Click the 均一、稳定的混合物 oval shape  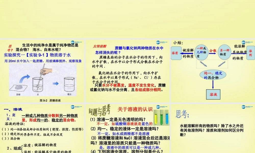pyautogui.click(x=214, y=75)
